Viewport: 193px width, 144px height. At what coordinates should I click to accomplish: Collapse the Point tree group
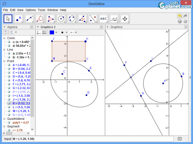pos(4,61)
